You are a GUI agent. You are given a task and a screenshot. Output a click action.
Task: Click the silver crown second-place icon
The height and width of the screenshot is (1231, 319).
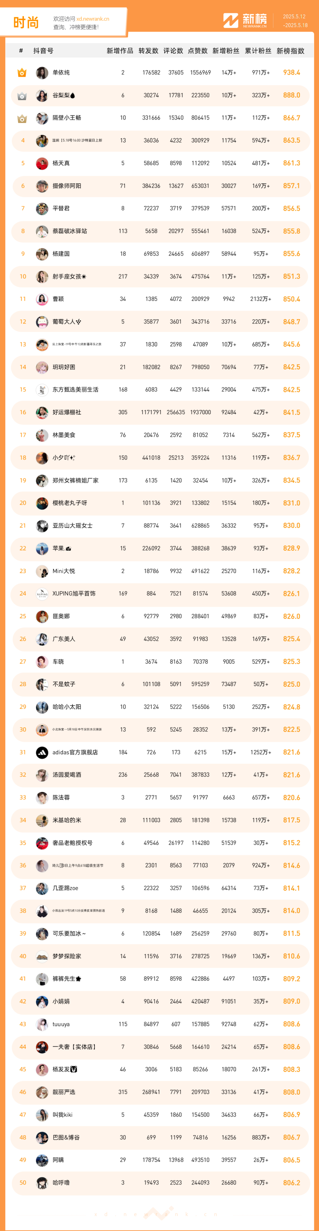tap(22, 96)
